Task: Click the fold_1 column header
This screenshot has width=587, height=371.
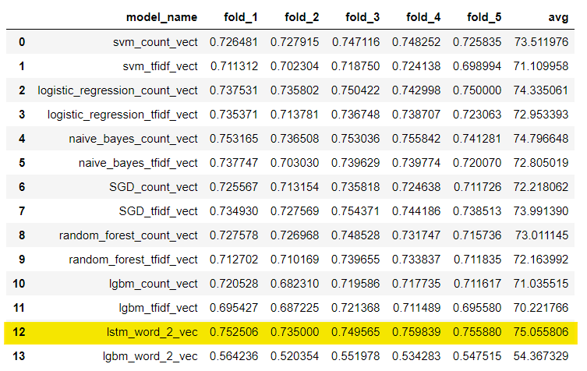Action: (x=241, y=17)
